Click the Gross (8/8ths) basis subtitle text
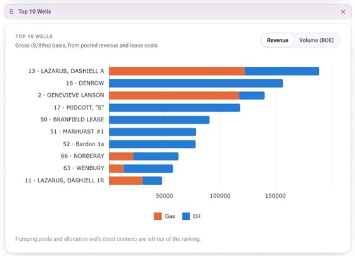The height and width of the screenshot is (256, 355). [x=86, y=46]
